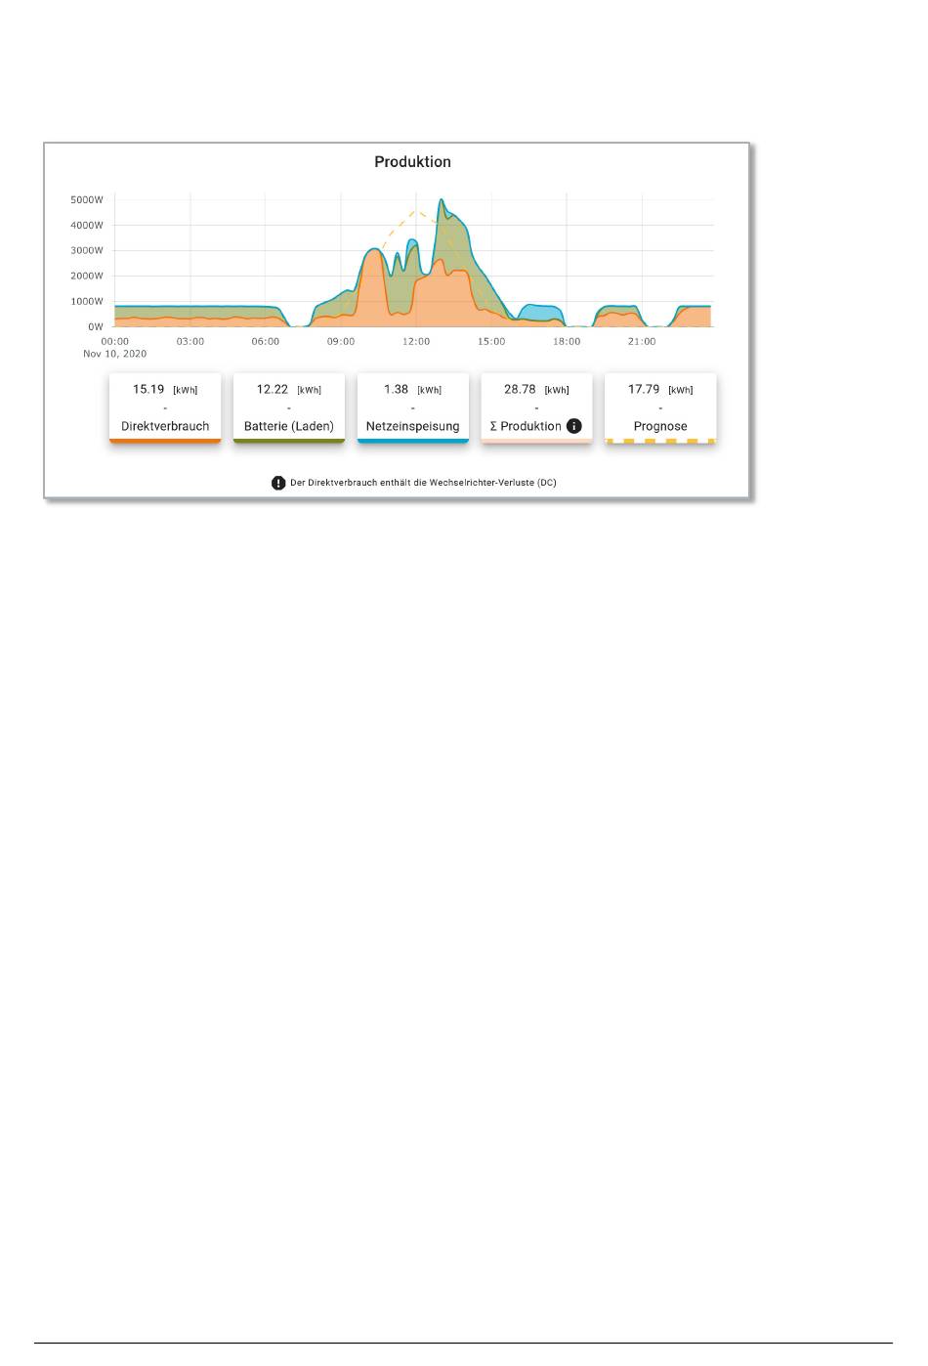Image resolution: width=928 pixels, height=1366 pixels.
Task: Click the 15:00 time axis label
Action: click(x=491, y=341)
